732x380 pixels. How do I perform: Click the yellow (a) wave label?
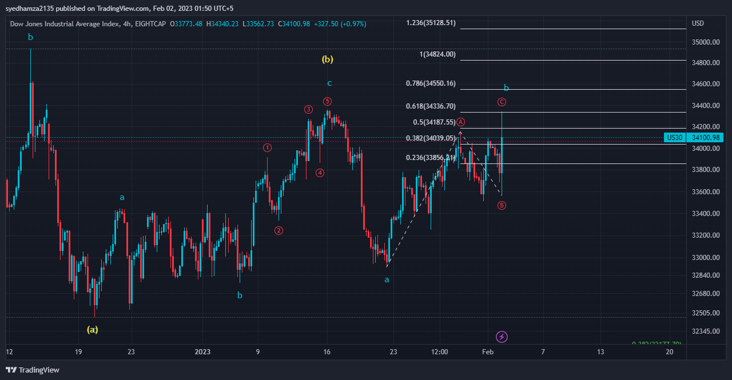coord(92,329)
